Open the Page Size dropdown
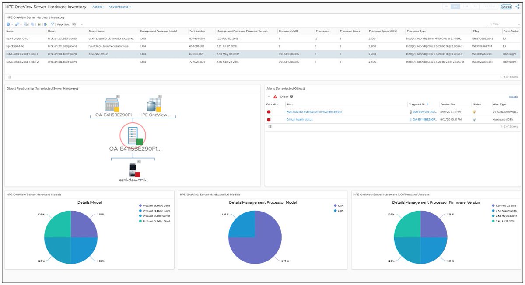This screenshot has width=525, height=285. point(77,24)
